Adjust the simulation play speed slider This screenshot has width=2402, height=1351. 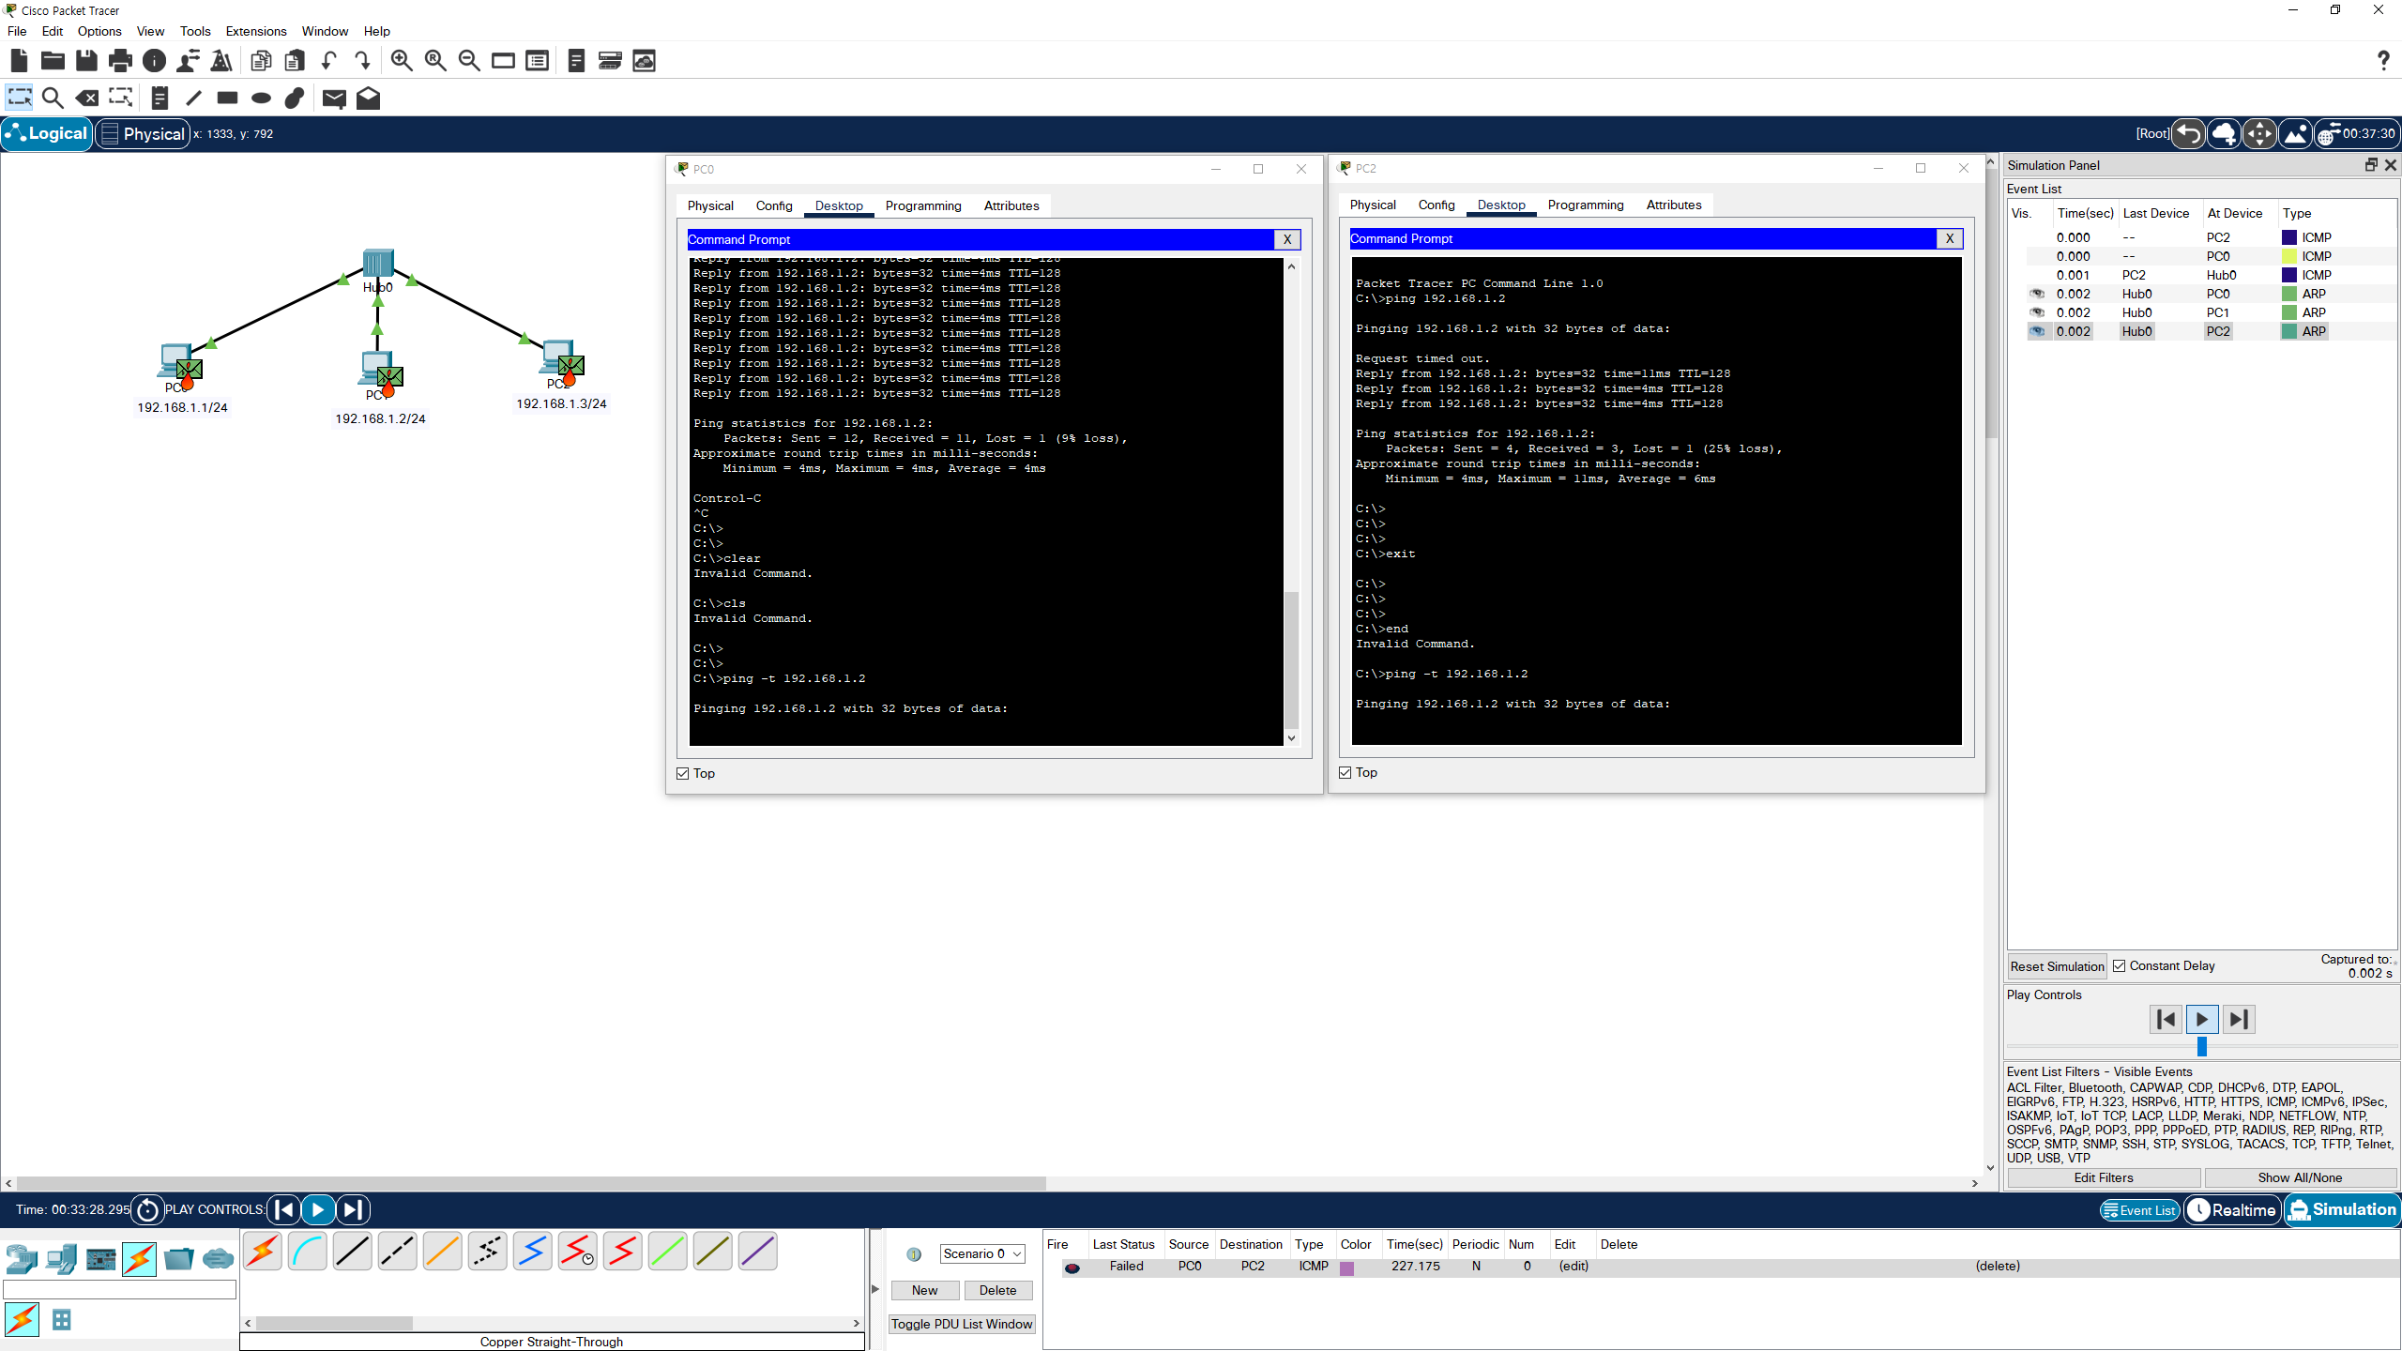point(2201,1046)
